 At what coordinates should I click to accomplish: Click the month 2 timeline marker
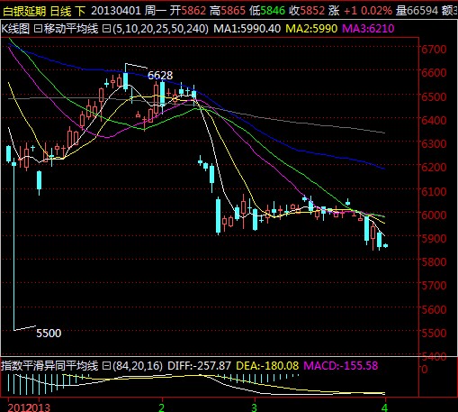[162, 407]
